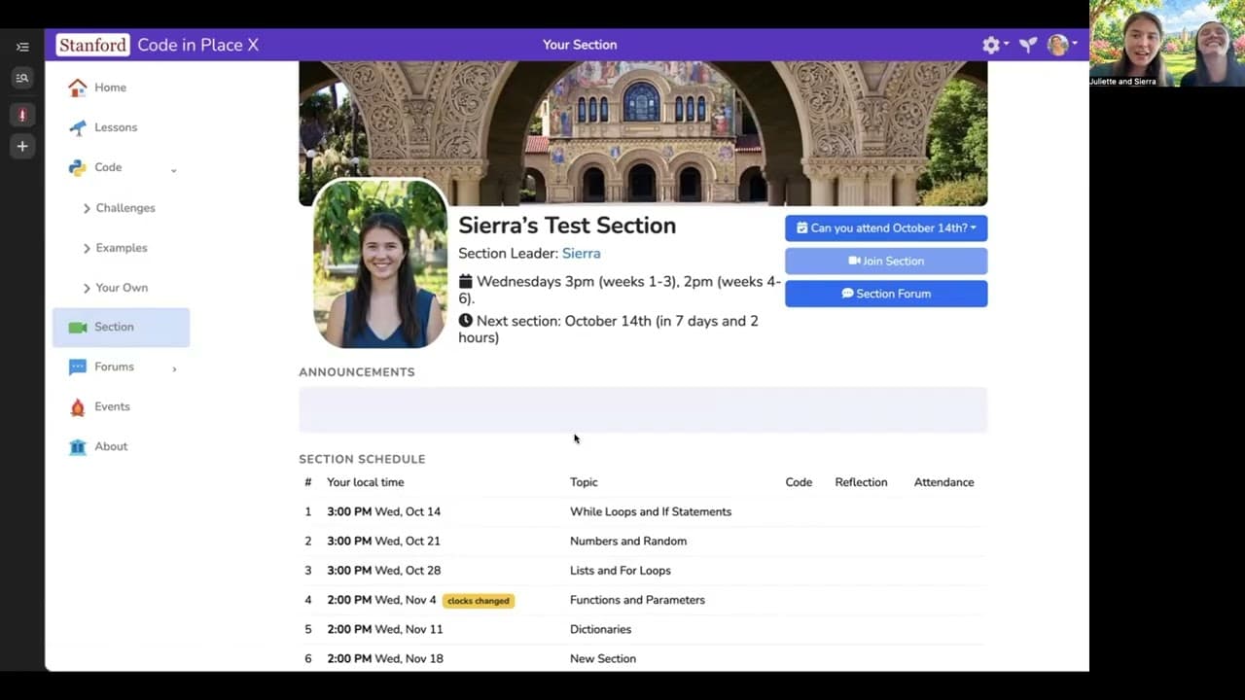Screen dimensions: 1245x700
Task: Click the Attendance column header
Action: click(943, 482)
